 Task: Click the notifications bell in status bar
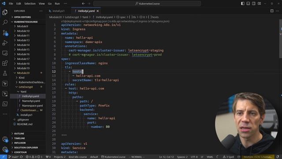pos(278,157)
